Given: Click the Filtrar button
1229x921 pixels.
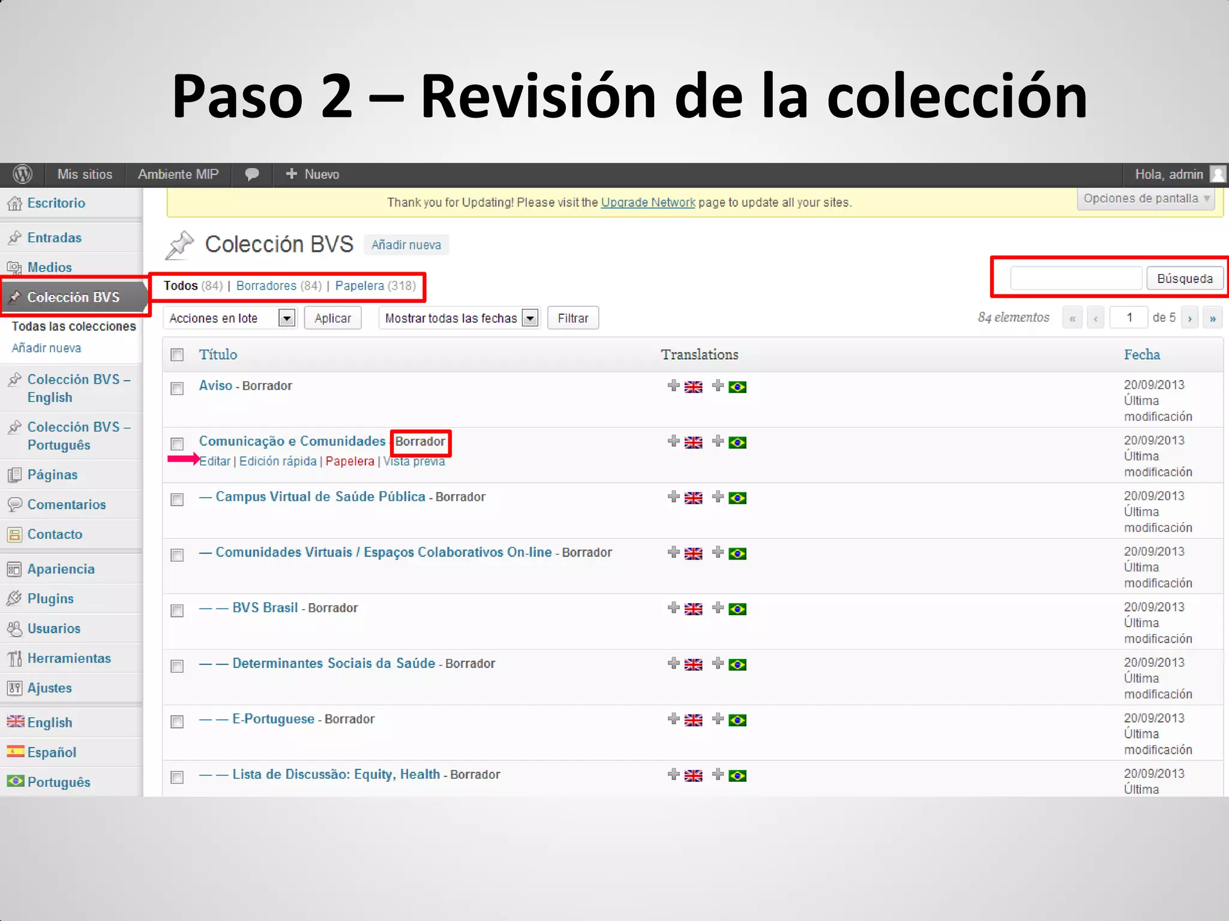Looking at the screenshot, I should (573, 318).
